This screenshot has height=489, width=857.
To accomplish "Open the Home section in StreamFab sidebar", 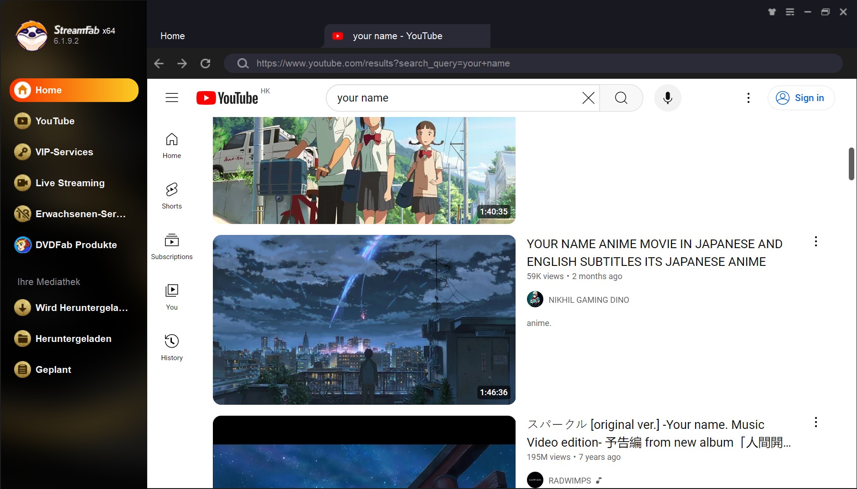I will pyautogui.click(x=74, y=90).
